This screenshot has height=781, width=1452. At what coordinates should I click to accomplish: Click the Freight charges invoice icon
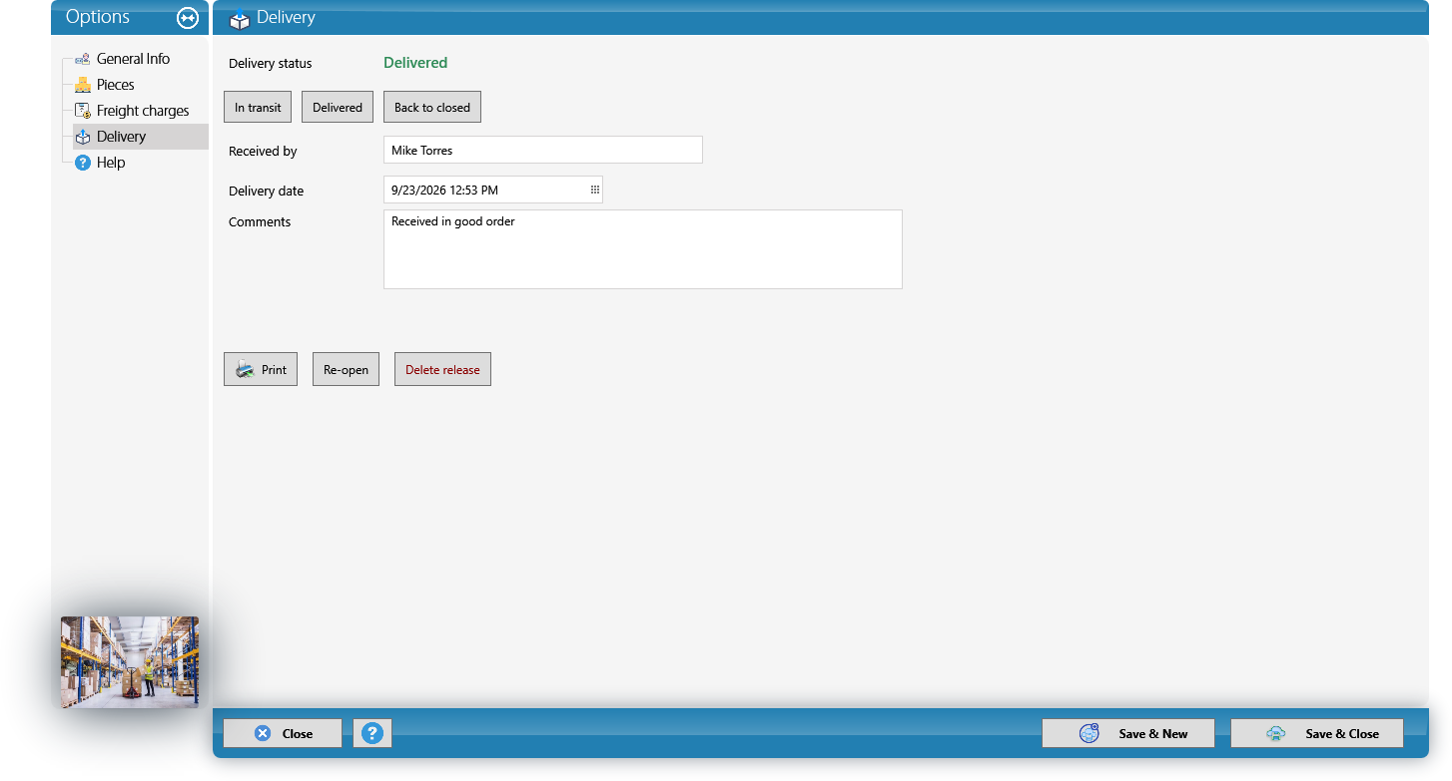click(x=83, y=111)
